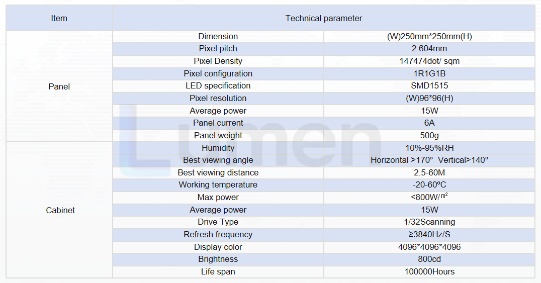
Task: Click the Item column header
Action: coord(59,18)
